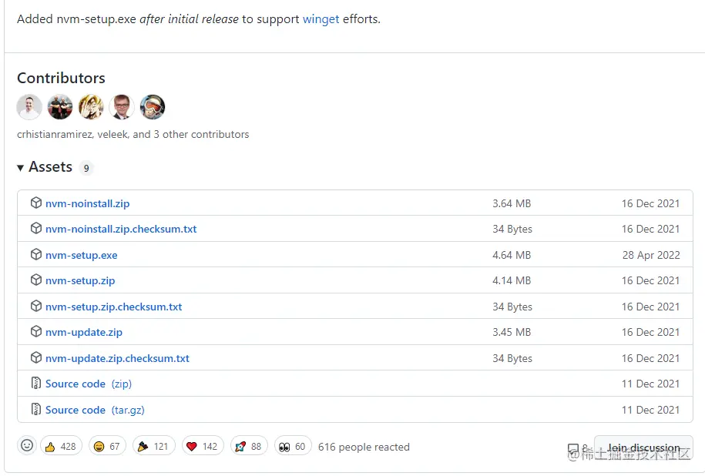
Task: Click the eyes reaction with 60
Action: pyautogui.click(x=293, y=447)
